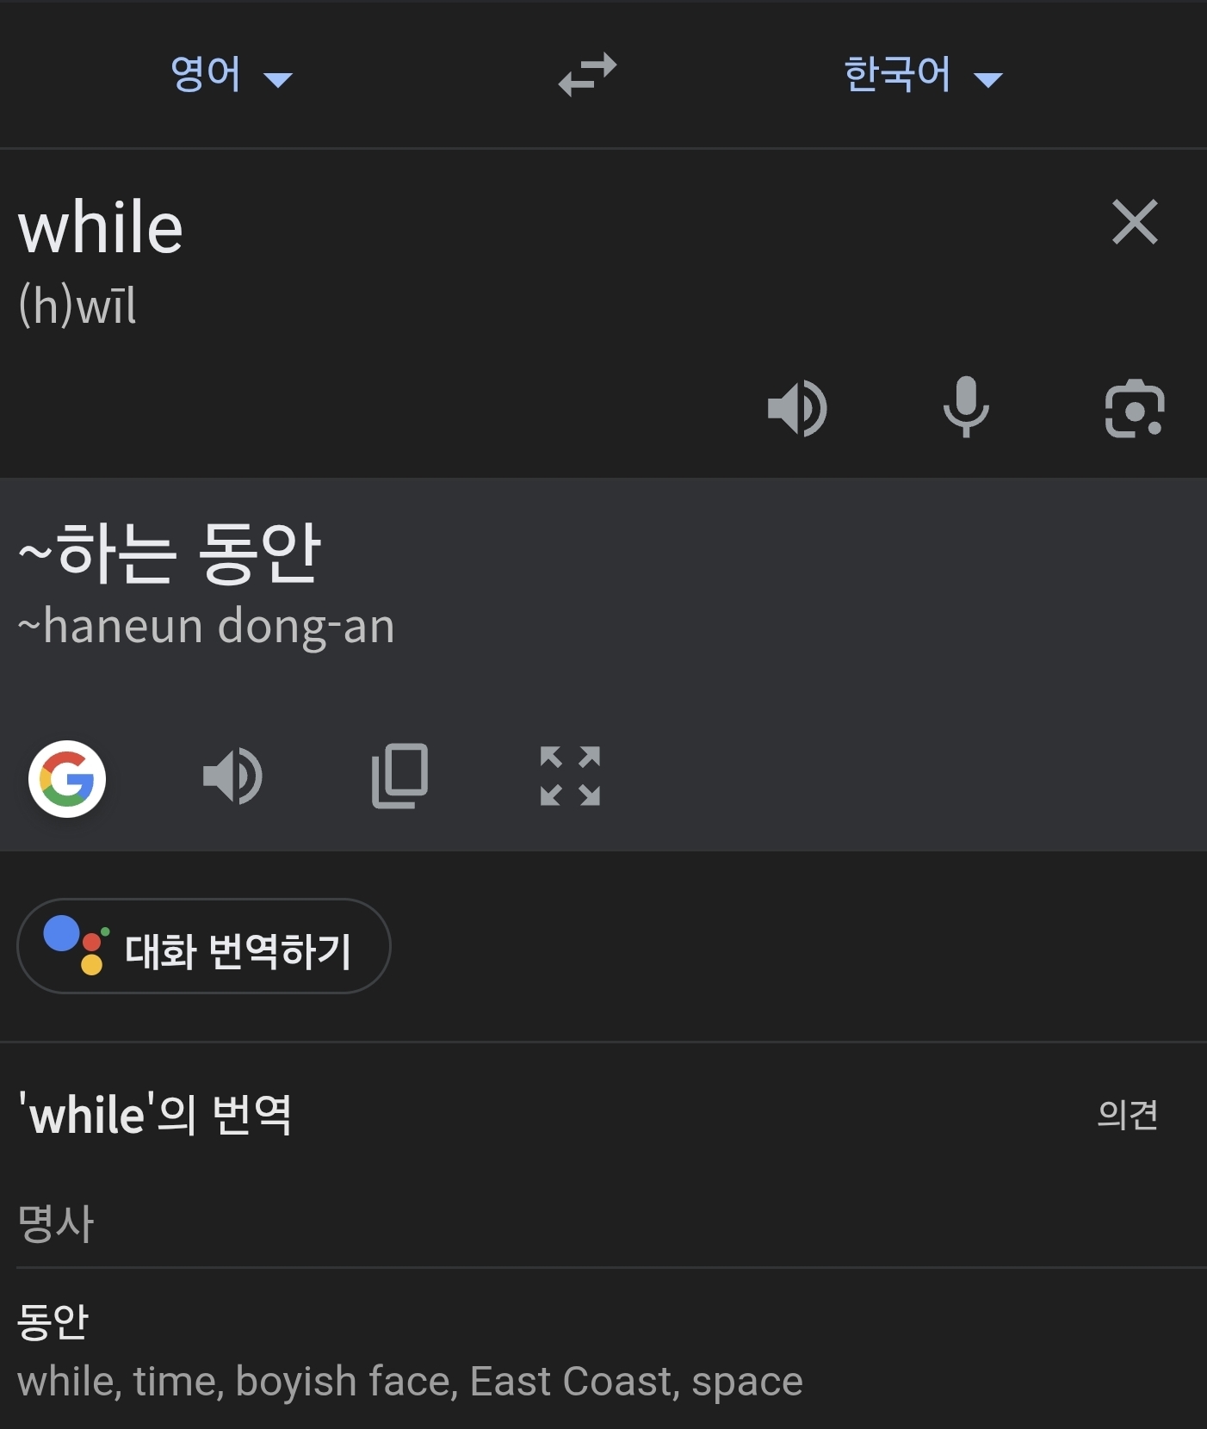Open the 영어 source language dropdown
The width and height of the screenshot is (1207, 1429).
(x=231, y=74)
